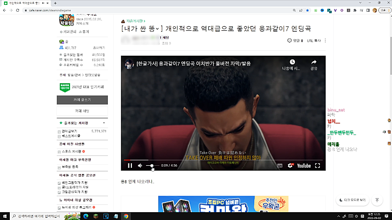The image size is (392, 220).
Task: Go back with browser back arrow
Action: [x=4, y=10]
